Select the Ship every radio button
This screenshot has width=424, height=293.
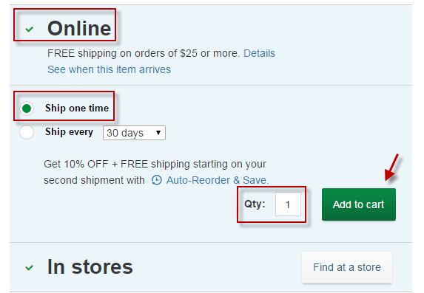click(x=27, y=132)
